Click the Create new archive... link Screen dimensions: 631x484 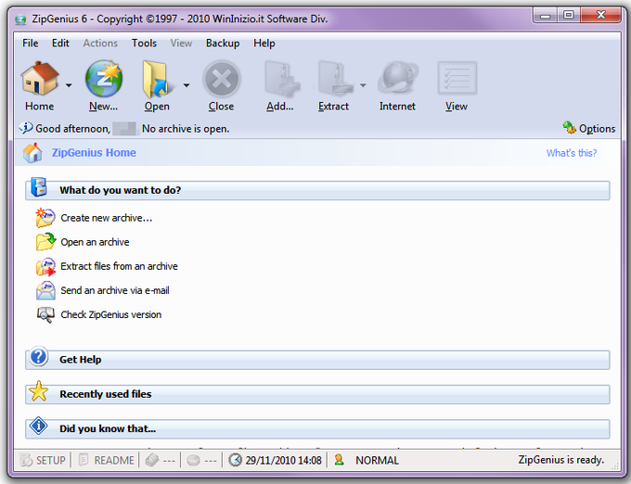pyautogui.click(x=107, y=218)
